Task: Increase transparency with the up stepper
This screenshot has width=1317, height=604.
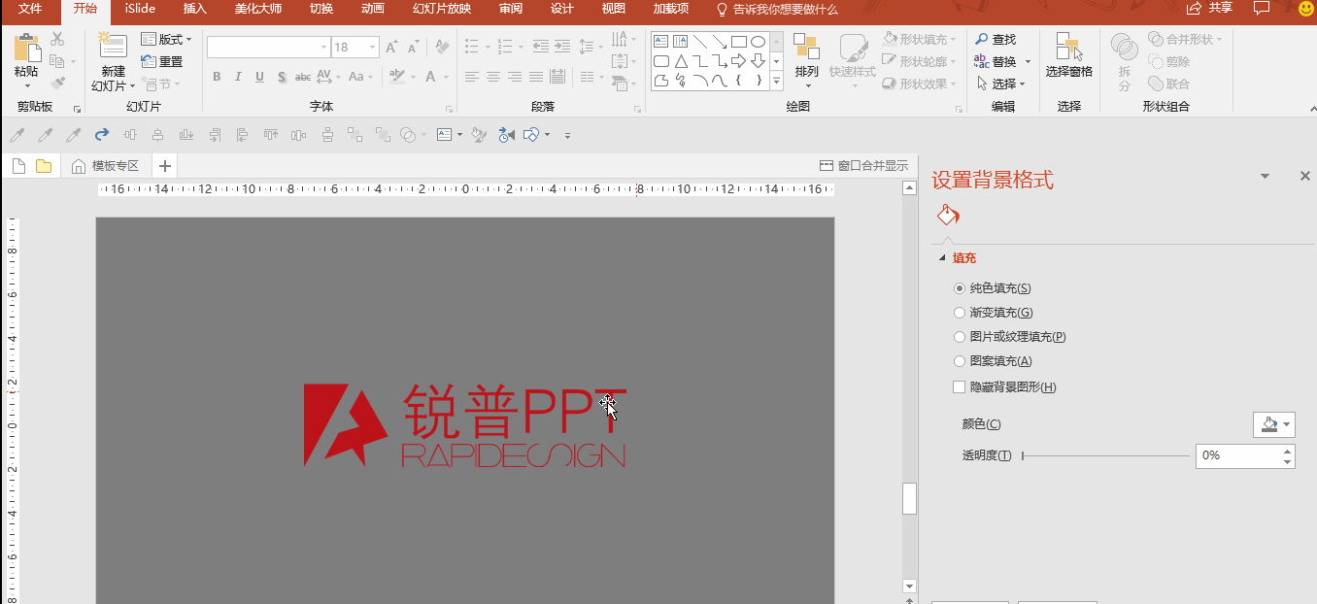Action: point(1288,451)
